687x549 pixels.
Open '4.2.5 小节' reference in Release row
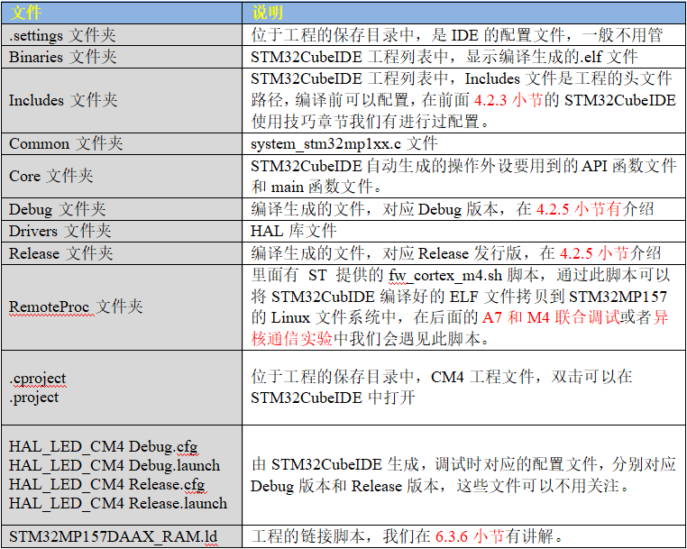(x=594, y=253)
